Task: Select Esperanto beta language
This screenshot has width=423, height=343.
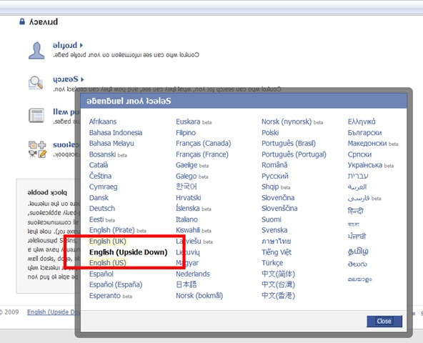Action: (x=111, y=296)
